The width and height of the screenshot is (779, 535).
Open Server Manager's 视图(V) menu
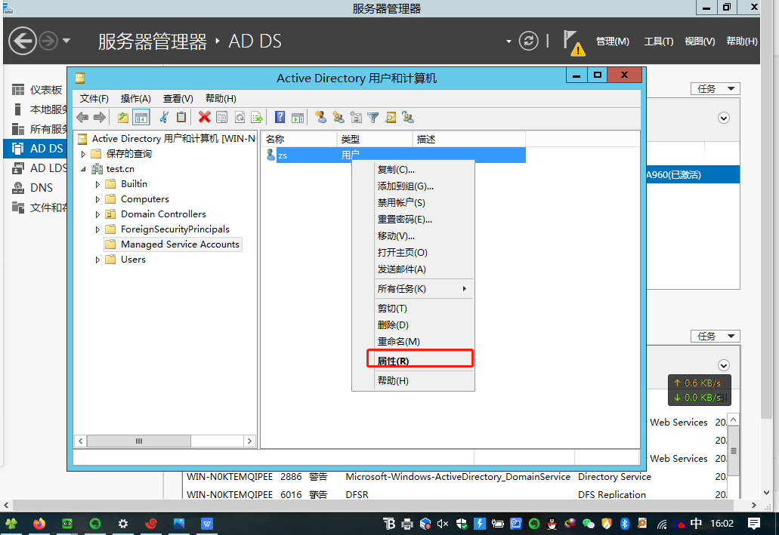pyautogui.click(x=700, y=42)
